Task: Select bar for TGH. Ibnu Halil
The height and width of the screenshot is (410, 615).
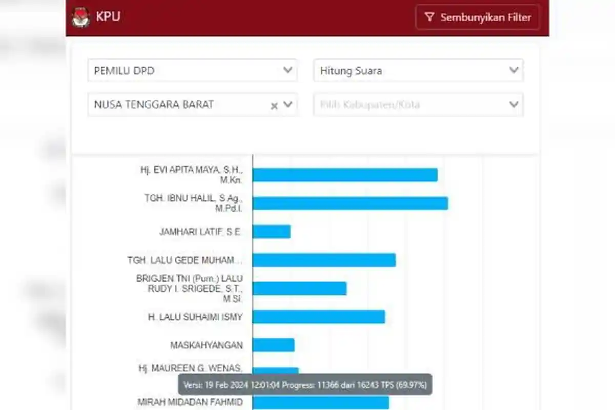Action: [350, 203]
